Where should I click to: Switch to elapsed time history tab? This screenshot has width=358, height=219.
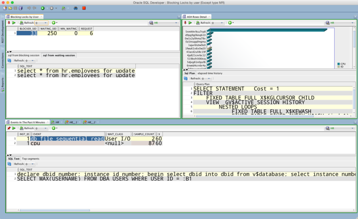(210, 73)
